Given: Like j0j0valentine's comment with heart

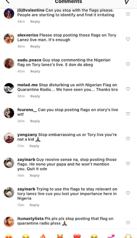Looking at the screenshot, I should coord(128,14).
